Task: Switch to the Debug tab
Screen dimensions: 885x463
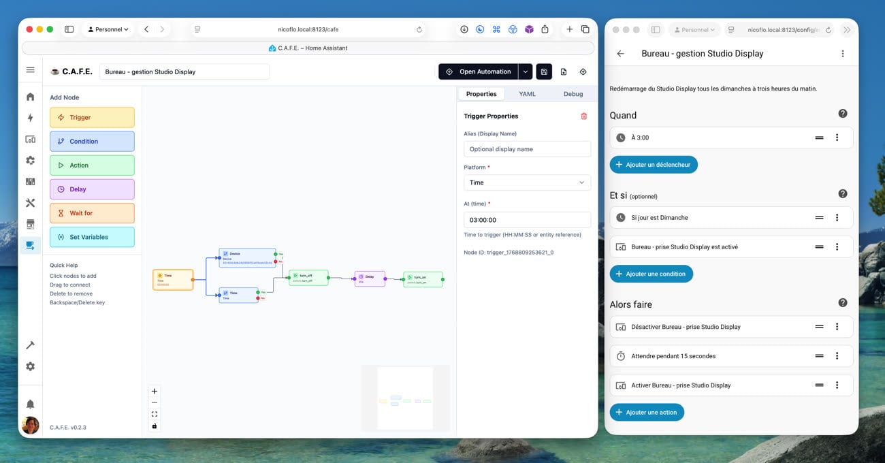Action: tap(573, 94)
